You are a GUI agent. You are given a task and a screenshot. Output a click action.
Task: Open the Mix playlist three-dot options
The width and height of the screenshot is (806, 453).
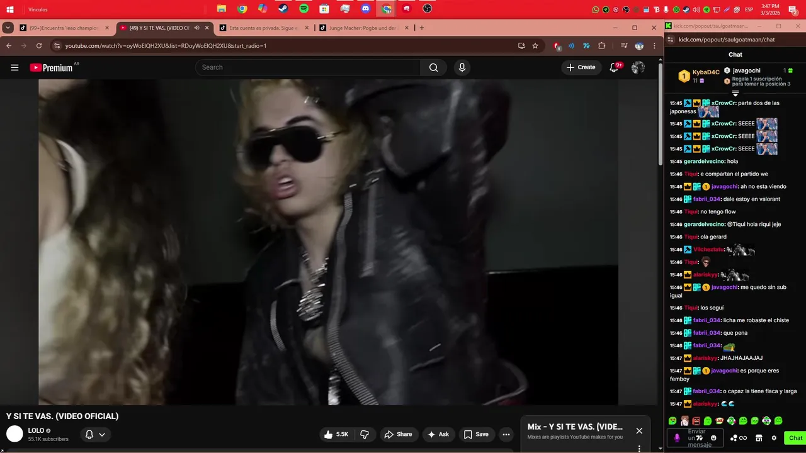tap(639, 449)
